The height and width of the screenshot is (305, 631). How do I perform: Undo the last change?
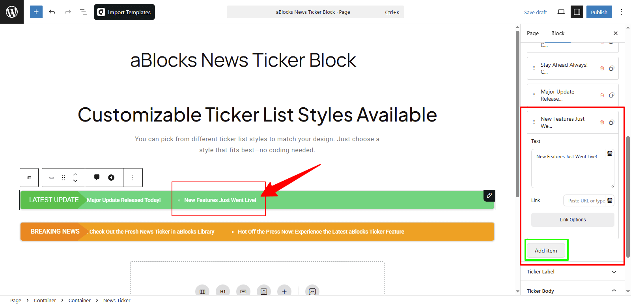52,12
